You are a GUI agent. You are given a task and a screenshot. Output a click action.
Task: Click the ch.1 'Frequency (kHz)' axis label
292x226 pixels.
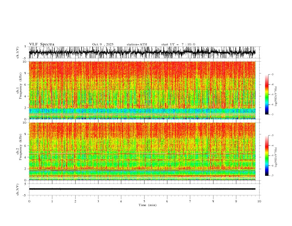[21, 86]
